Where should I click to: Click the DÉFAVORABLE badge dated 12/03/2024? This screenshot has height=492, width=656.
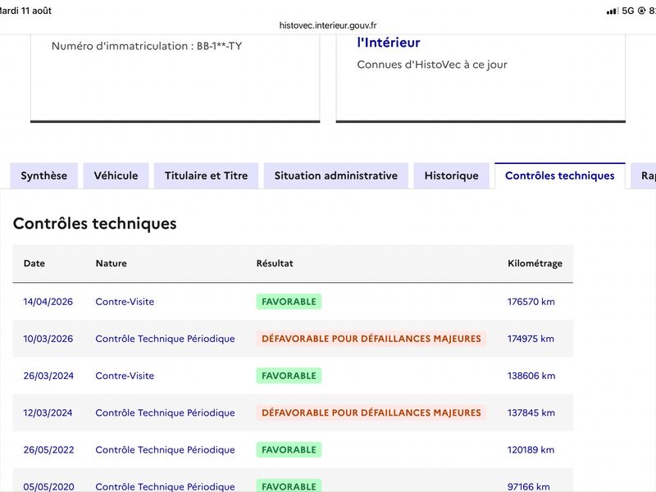coord(371,412)
